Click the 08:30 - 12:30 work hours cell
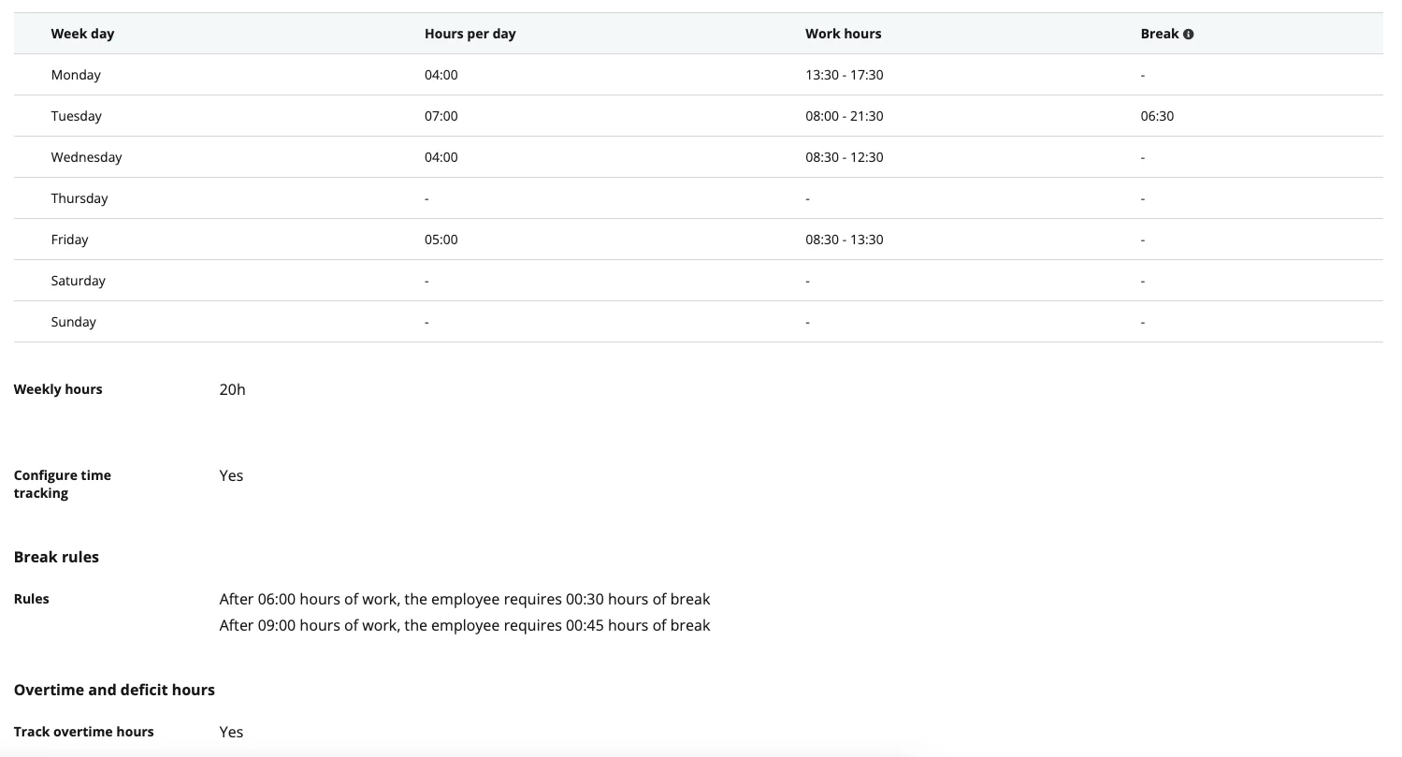This screenshot has height=757, width=1402. click(845, 157)
